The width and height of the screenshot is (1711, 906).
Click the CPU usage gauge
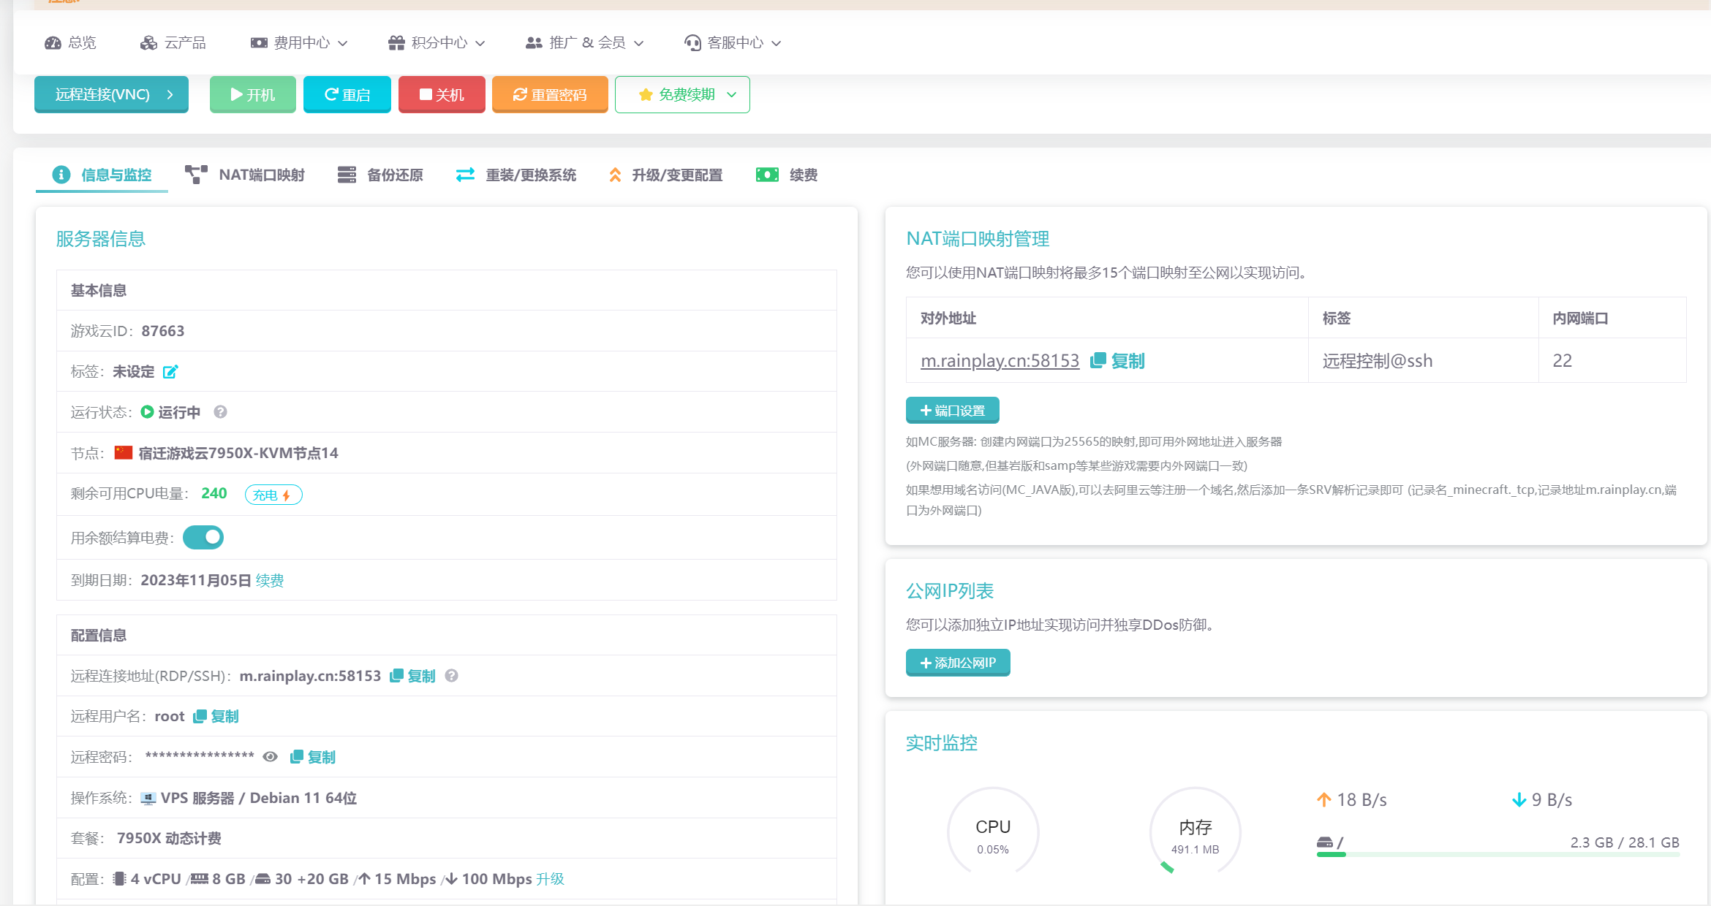click(992, 833)
